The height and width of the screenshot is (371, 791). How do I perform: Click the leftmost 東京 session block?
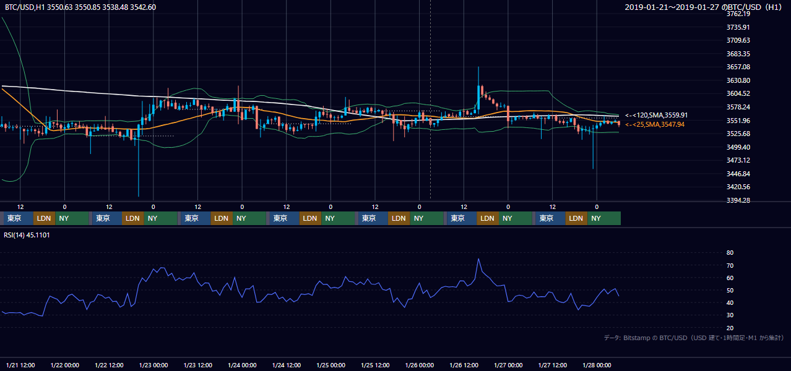18,218
